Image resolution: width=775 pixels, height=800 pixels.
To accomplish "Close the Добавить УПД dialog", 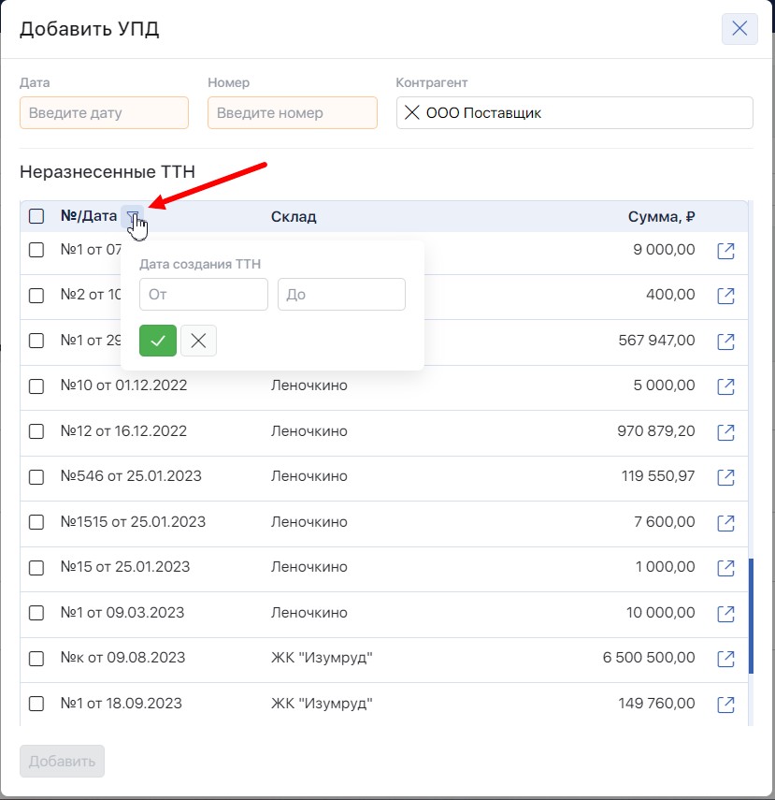I will pyautogui.click(x=739, y=29).
